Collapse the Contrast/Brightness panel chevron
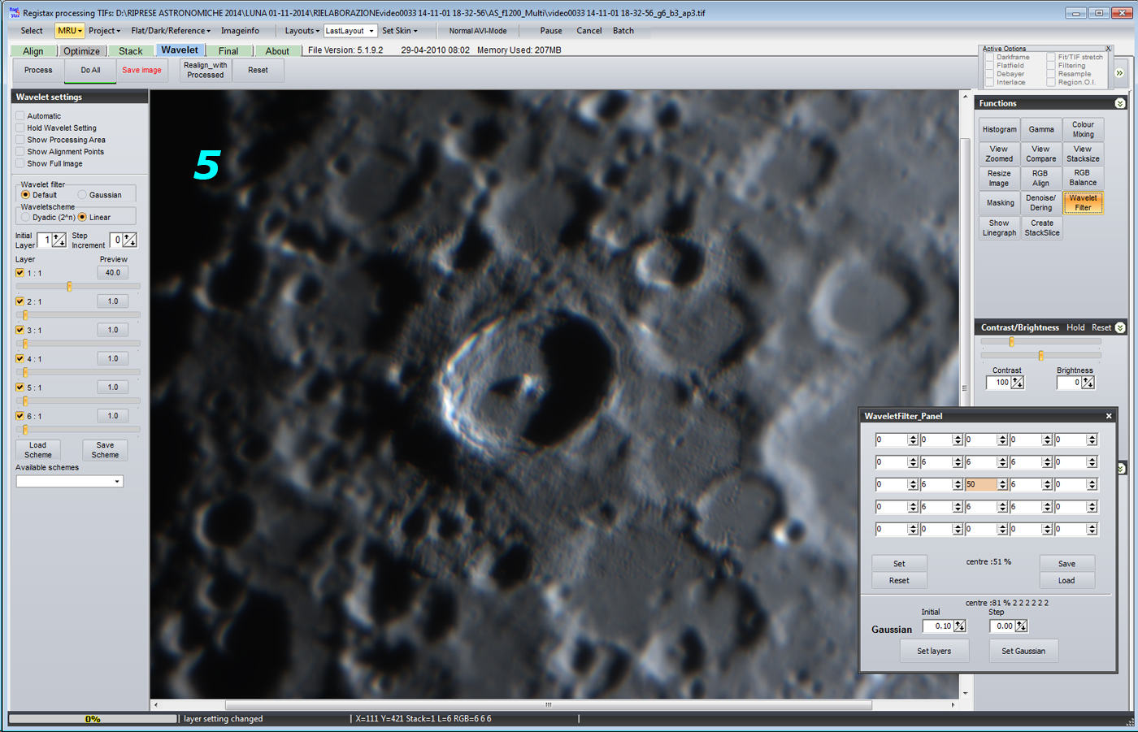 coord(1120,327)
